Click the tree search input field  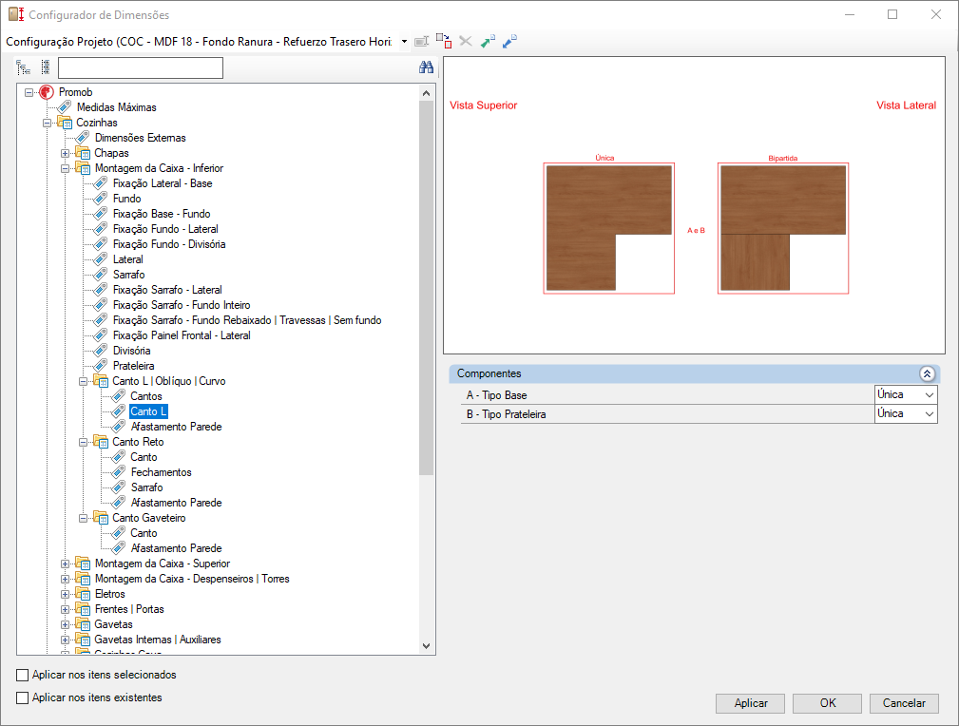tap(141, 67)
